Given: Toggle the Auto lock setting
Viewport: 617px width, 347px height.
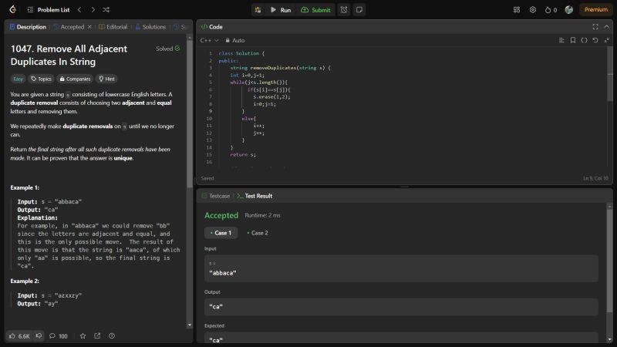Looking at the screenshot, I should click(x=235, y=40).
